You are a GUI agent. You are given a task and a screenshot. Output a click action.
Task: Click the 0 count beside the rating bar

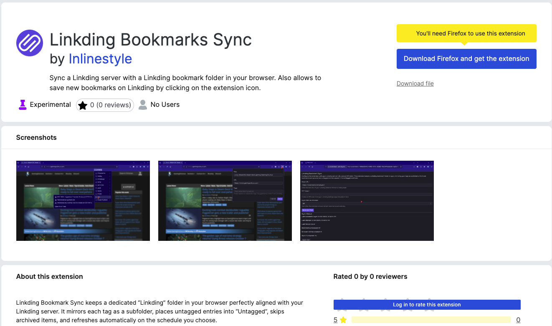click(x=518, y=320)
